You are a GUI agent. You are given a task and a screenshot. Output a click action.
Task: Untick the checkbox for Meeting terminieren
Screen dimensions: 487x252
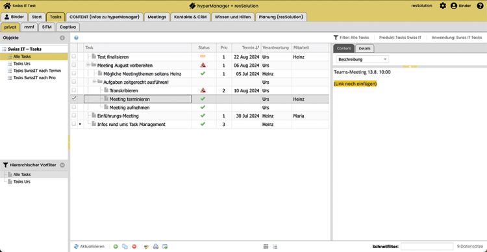point(74,98)
